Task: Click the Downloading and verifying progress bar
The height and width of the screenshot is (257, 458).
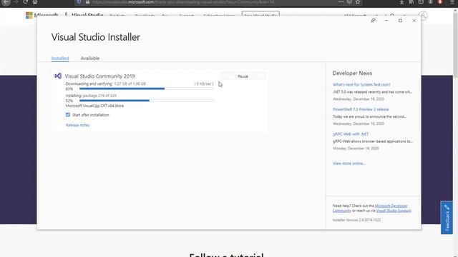Action: click(x=146, y=89)
